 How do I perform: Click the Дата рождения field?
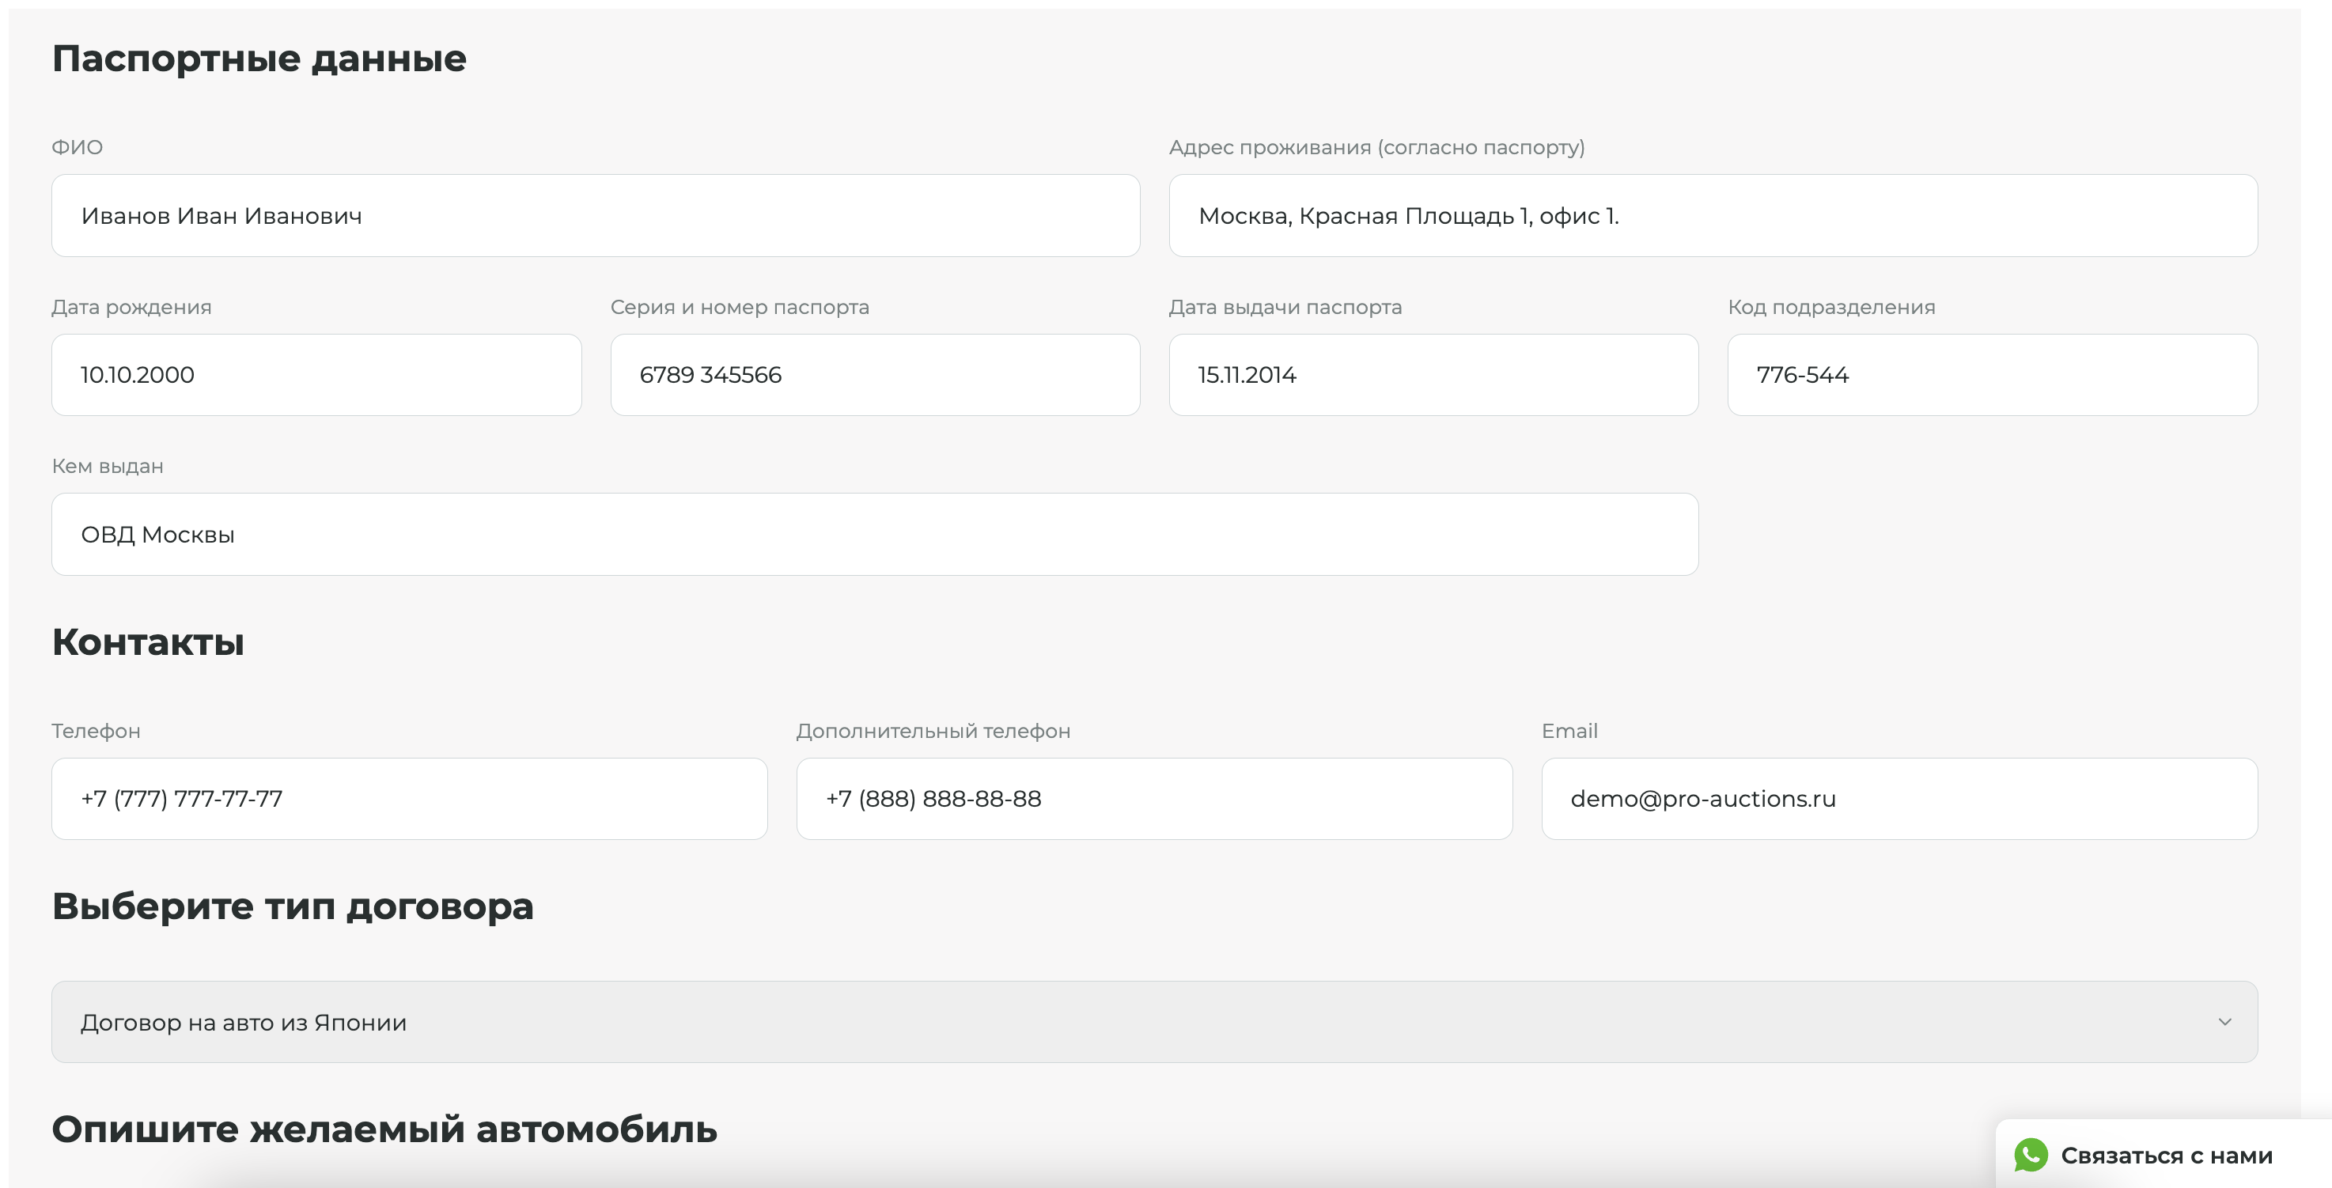click(316, 375)
